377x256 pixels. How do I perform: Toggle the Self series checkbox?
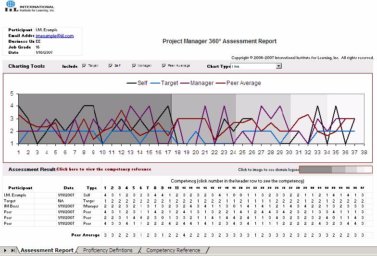111,66
